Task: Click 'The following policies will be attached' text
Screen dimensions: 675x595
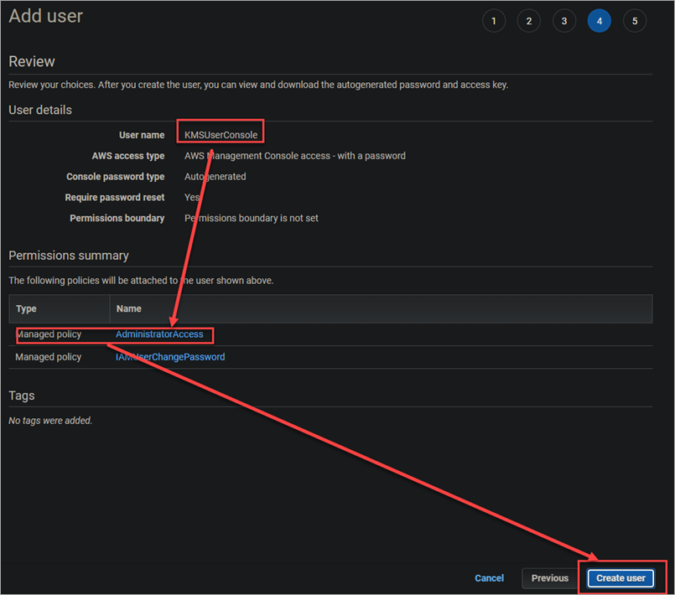Action: (141, 281)
